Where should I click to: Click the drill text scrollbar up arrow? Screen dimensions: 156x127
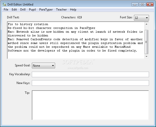click(146, 24)
